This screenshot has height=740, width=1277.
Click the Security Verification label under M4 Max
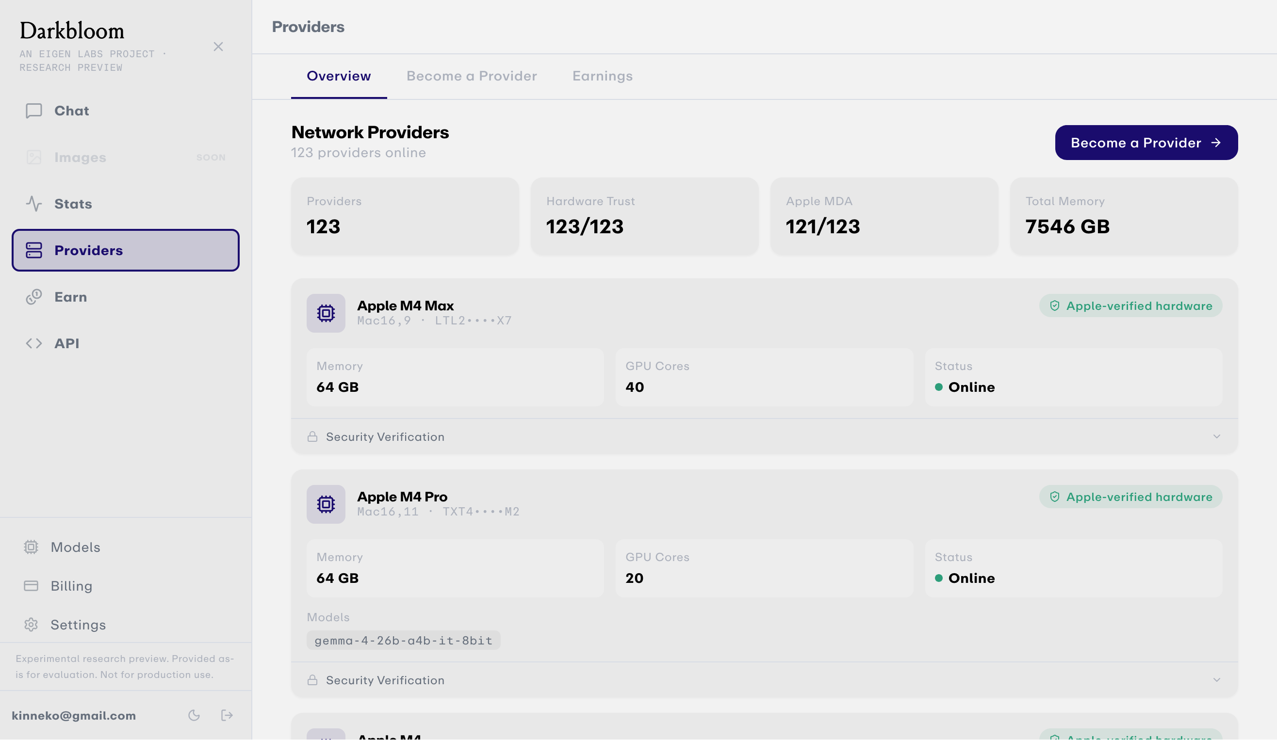(385, 437)
